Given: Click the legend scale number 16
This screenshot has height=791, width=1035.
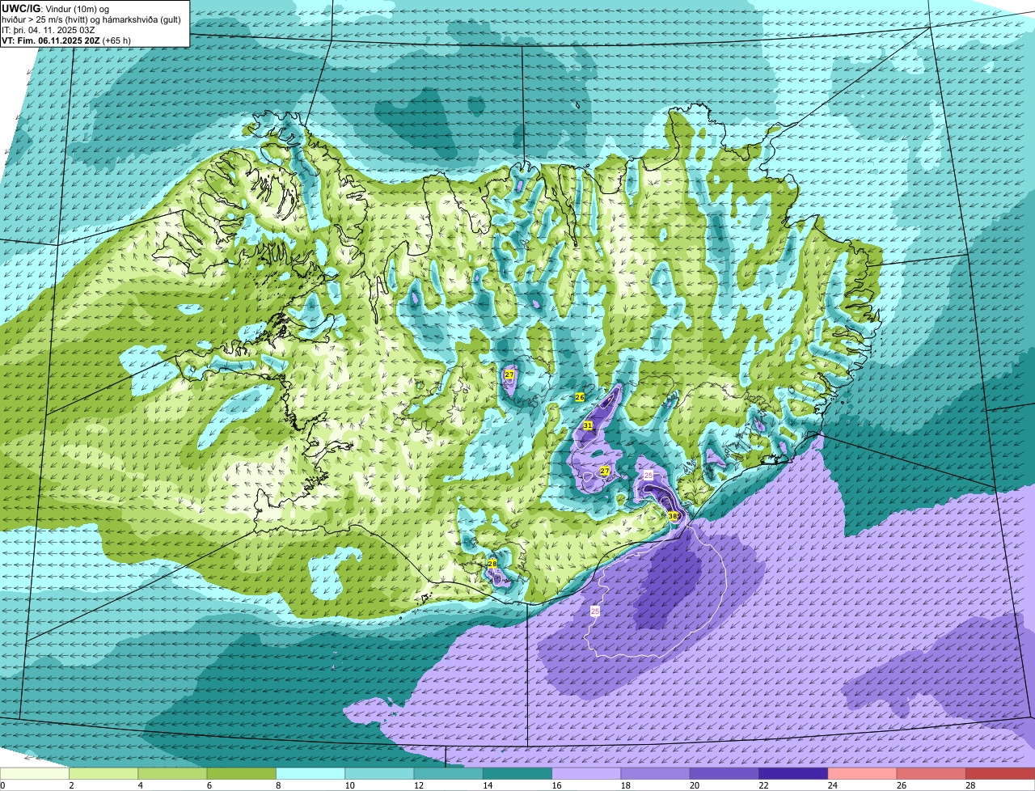Looking at the screenshot, I should [x=556, y=785].
